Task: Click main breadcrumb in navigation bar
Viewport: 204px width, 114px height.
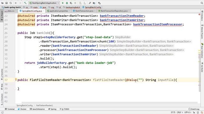Action: [x=34, y=7]
